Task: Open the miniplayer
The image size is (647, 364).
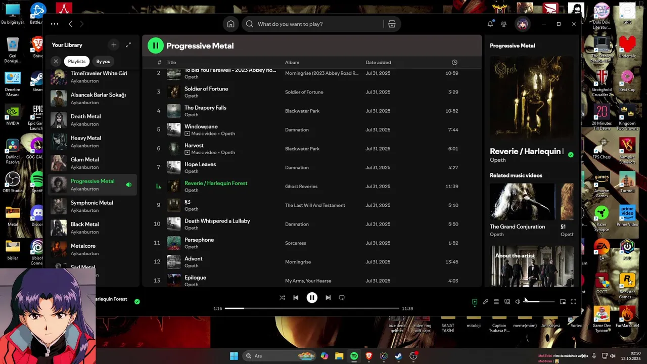Action: [x=563, y=302]
